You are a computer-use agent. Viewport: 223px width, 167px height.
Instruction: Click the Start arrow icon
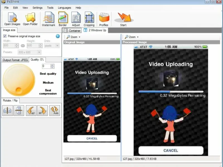tap(124, 17)
